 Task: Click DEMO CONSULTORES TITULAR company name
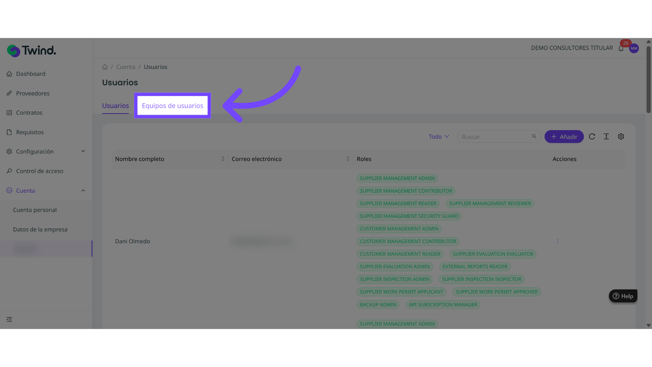tap(572, 48)
